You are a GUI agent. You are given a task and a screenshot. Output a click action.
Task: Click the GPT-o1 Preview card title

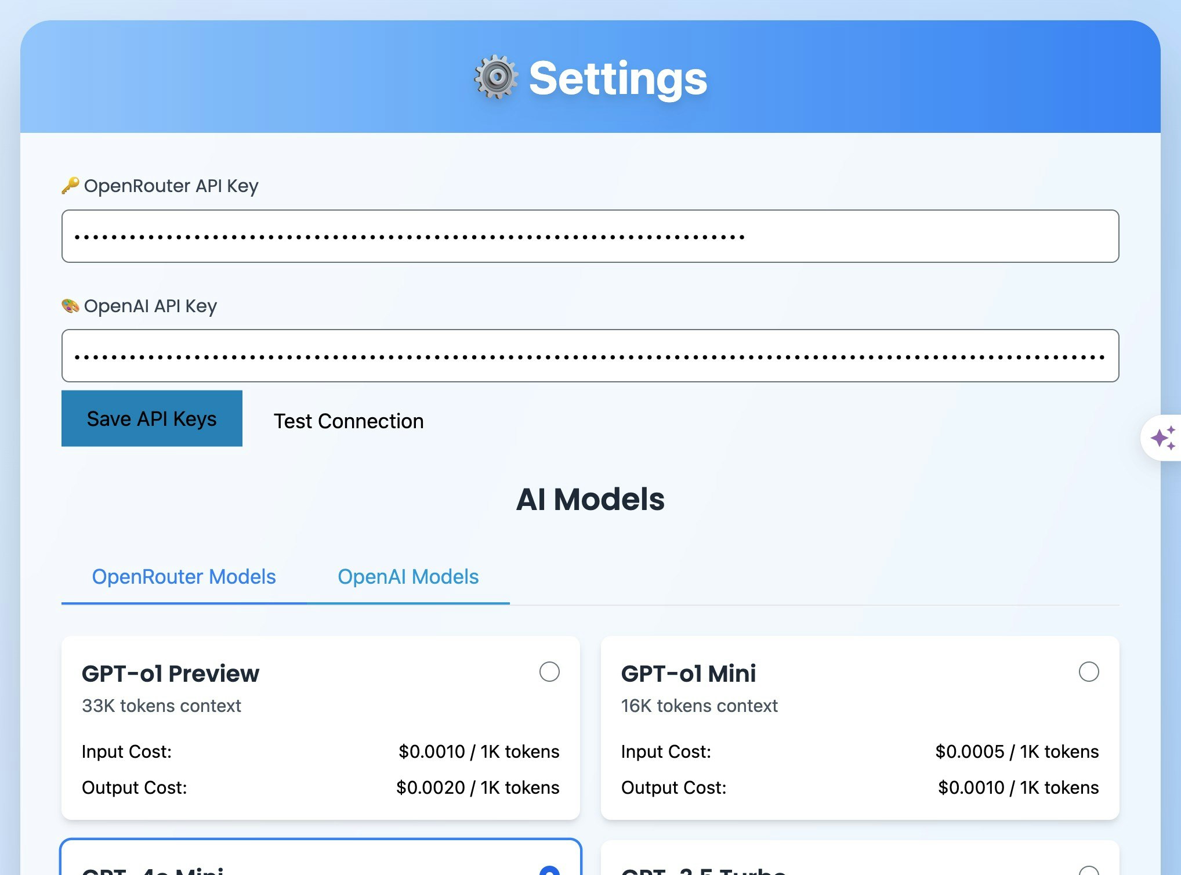pyautogui.click(x=171, y=674)
